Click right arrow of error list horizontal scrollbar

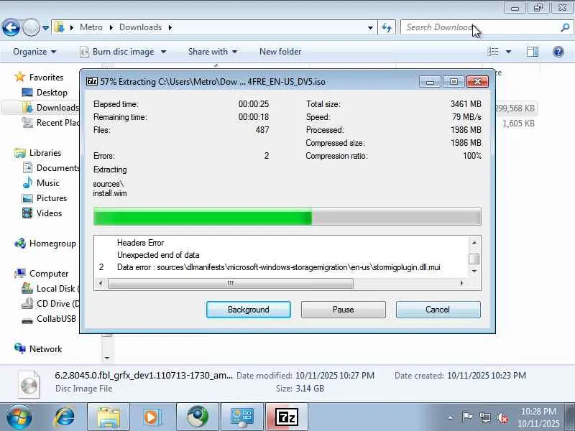461,283
